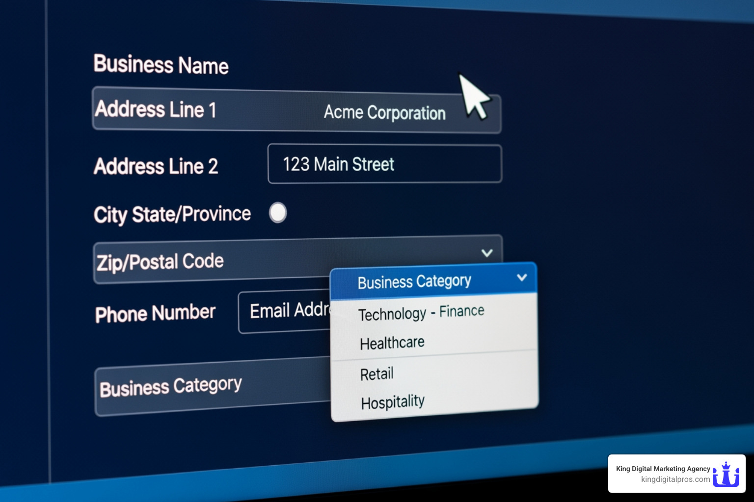The width and height of the screenshot is (754, 502).
Task: Click the chevron in Zip/Postal Code field
Action: click(x=486, y=253)
